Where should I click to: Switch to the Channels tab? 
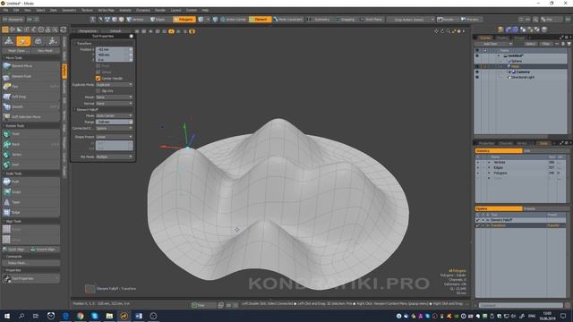(x=506, y=143)
